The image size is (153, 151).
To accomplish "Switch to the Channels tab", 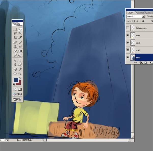I will click(x=140, y=13).
